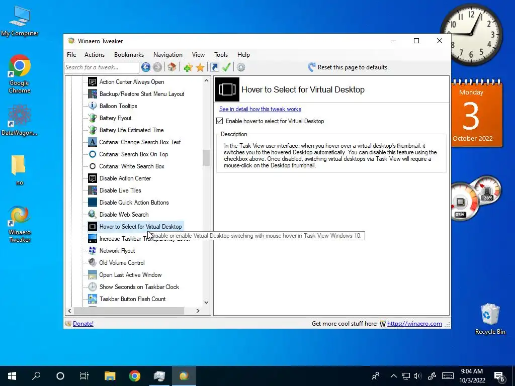
Task: Select Open Last Active Window
Action: pos(130,275)
